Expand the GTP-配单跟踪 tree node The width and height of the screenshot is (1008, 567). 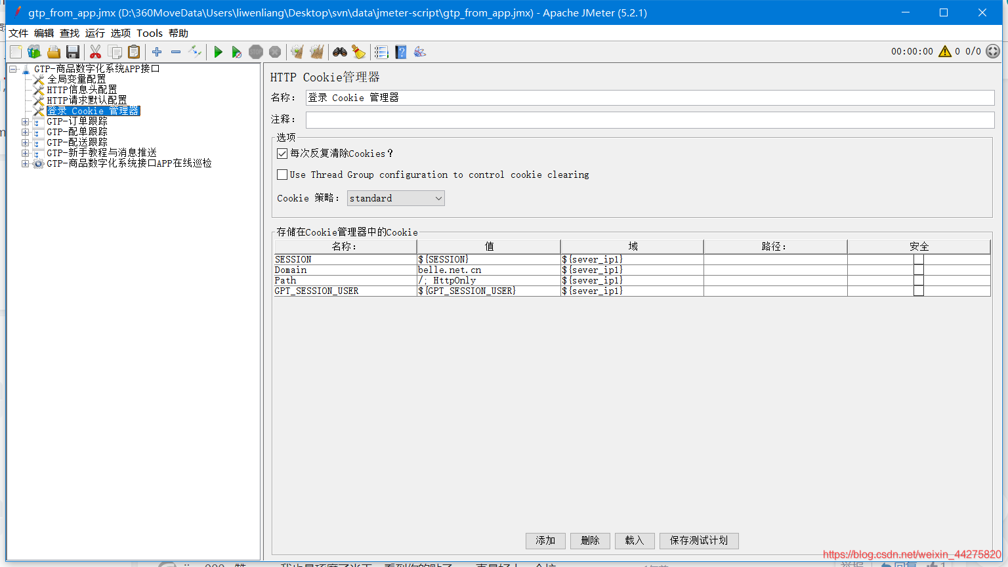coord(25,132)
